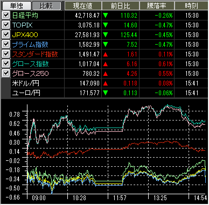Click the green down arrow for JPX400
This screenshot has width=209, height=205.
pyautogui.click(x=106, y=35)
